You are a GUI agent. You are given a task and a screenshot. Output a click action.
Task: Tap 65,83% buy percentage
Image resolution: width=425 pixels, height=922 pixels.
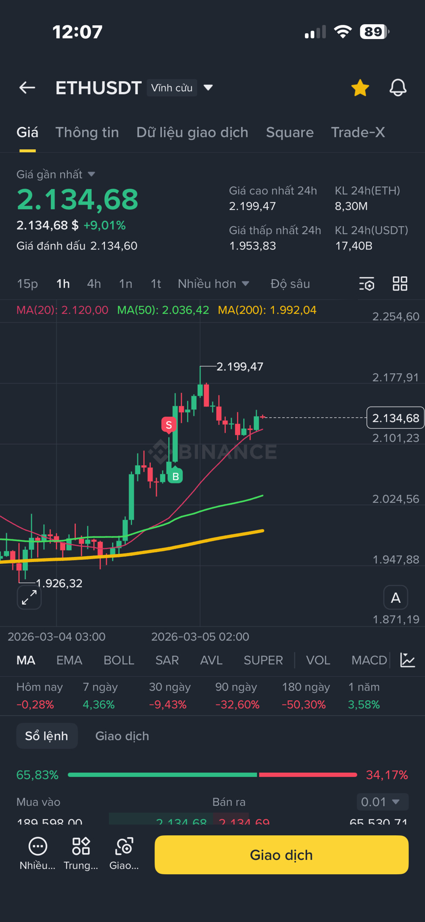[x=37, y=775]
